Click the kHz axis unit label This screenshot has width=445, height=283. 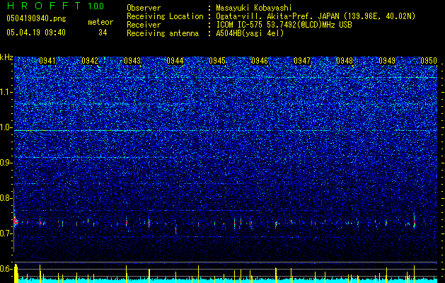coord(6,57)
